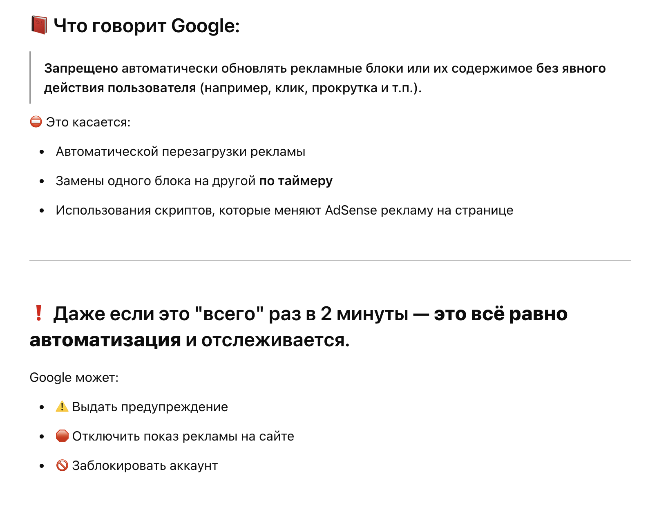Click the heading text 'Даже если это "всего"'
The width and height of the screenshot is (648, 505).
coord(158,314)
